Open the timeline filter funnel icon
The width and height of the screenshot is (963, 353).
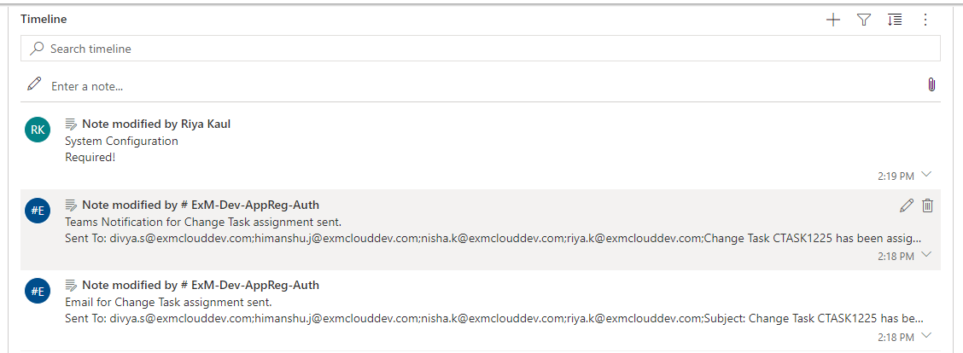click(x=864, y=20)
